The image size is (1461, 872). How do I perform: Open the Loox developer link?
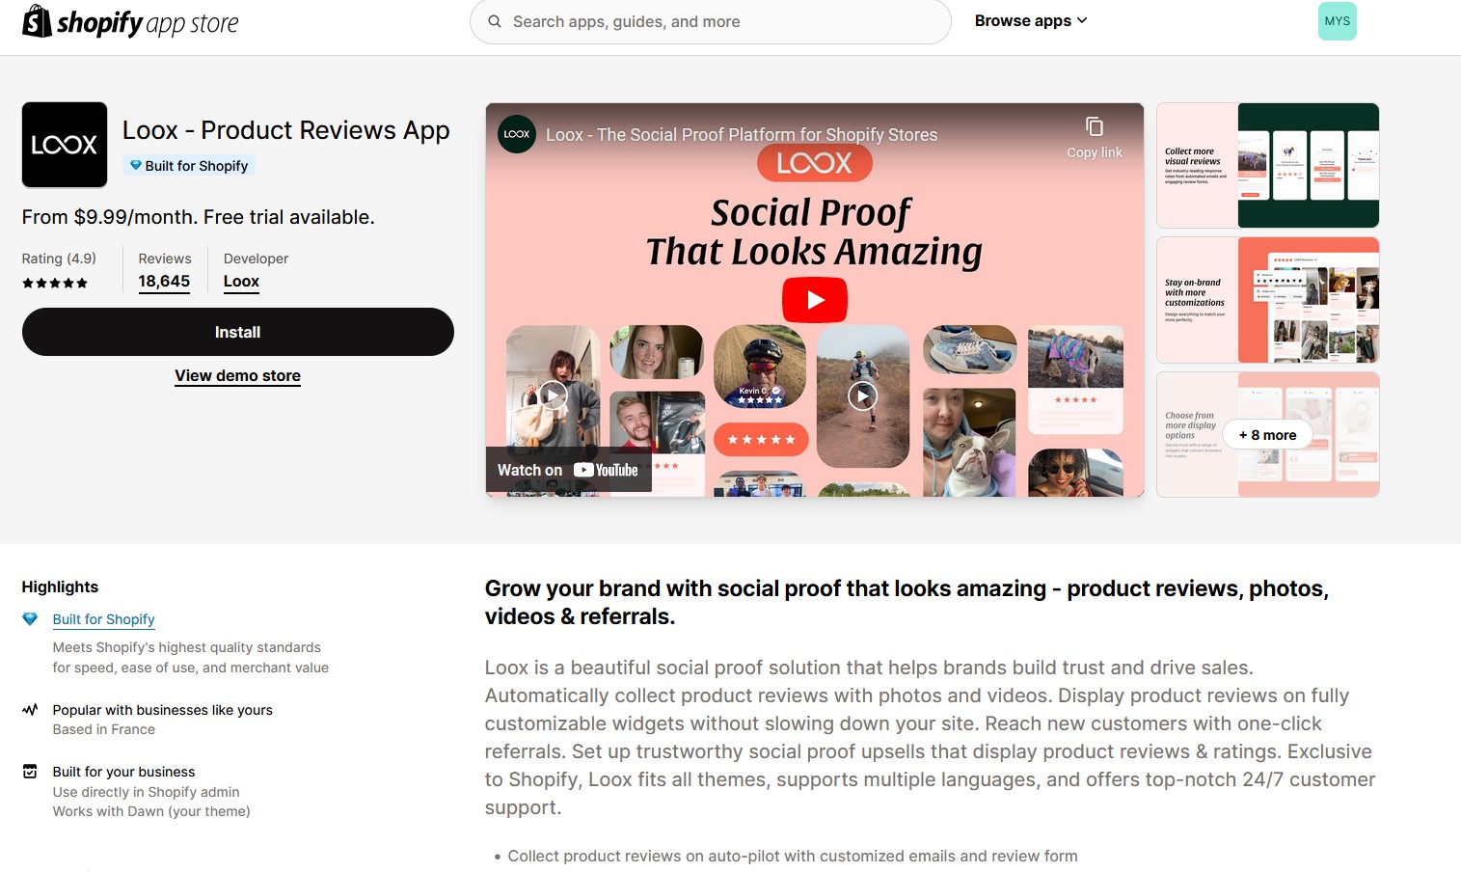tap(241, 282)
